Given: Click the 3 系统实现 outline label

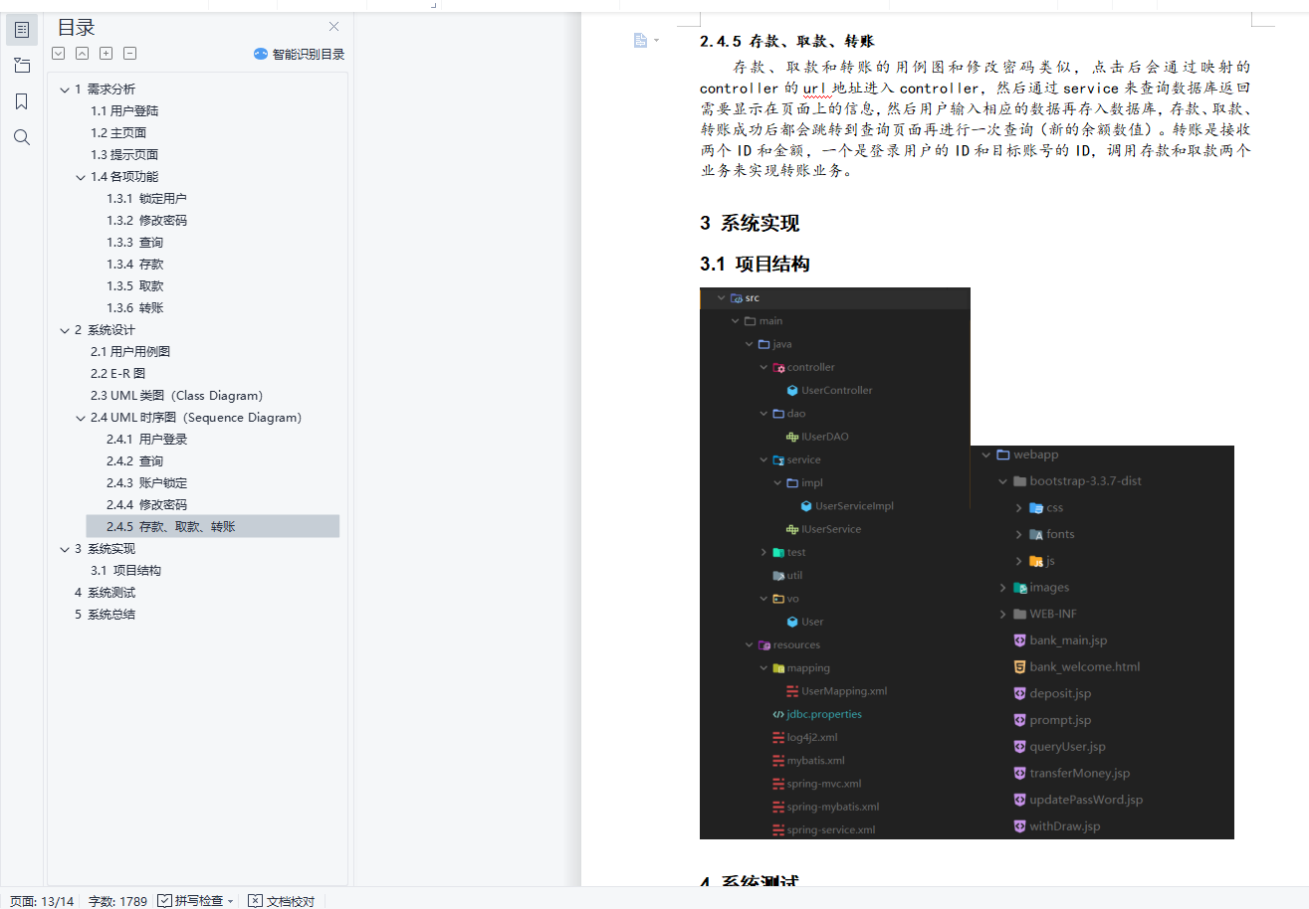Looking at the screenshot, I should 105,548.
